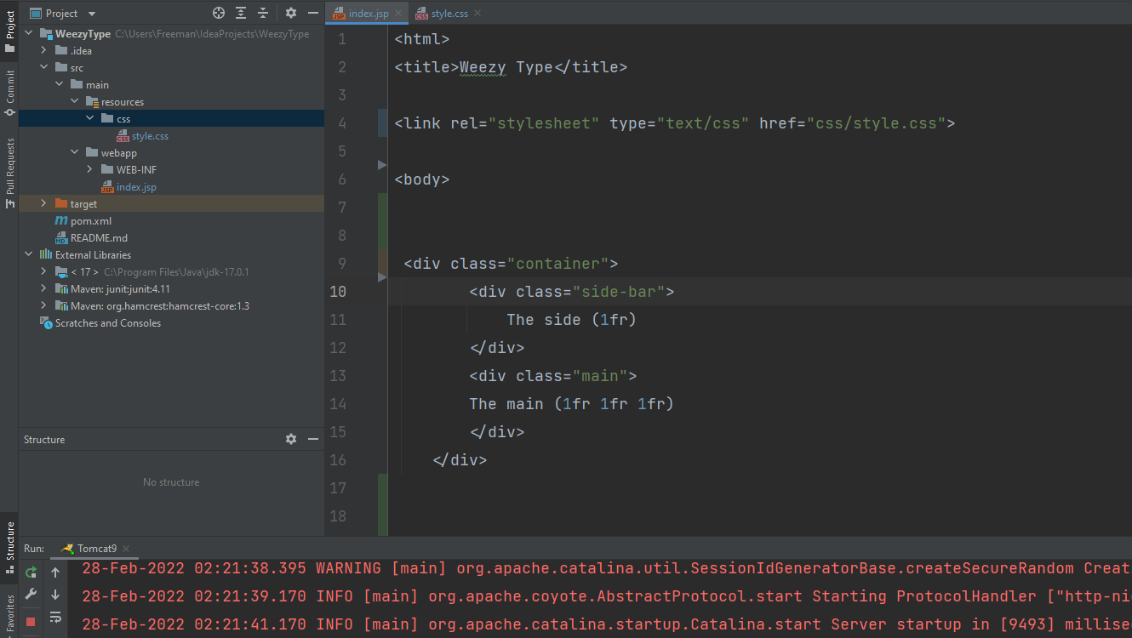Select index.jsp in the project tree
Screen dimensions: 1132x638
click(x=136, y=187)
